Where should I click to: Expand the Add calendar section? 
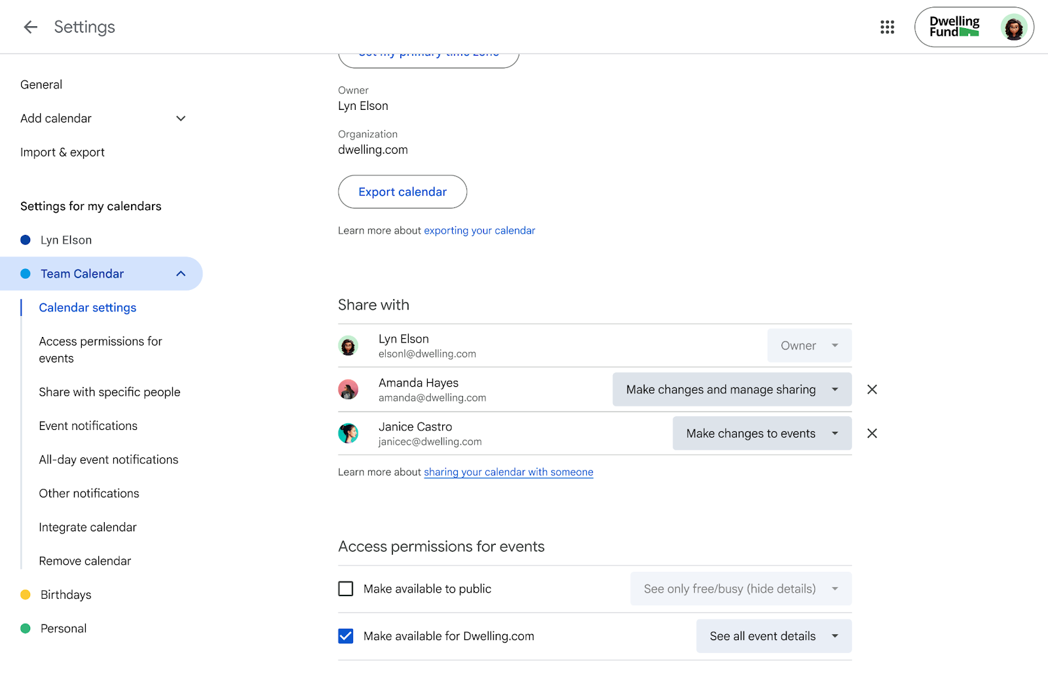(181, 118)
